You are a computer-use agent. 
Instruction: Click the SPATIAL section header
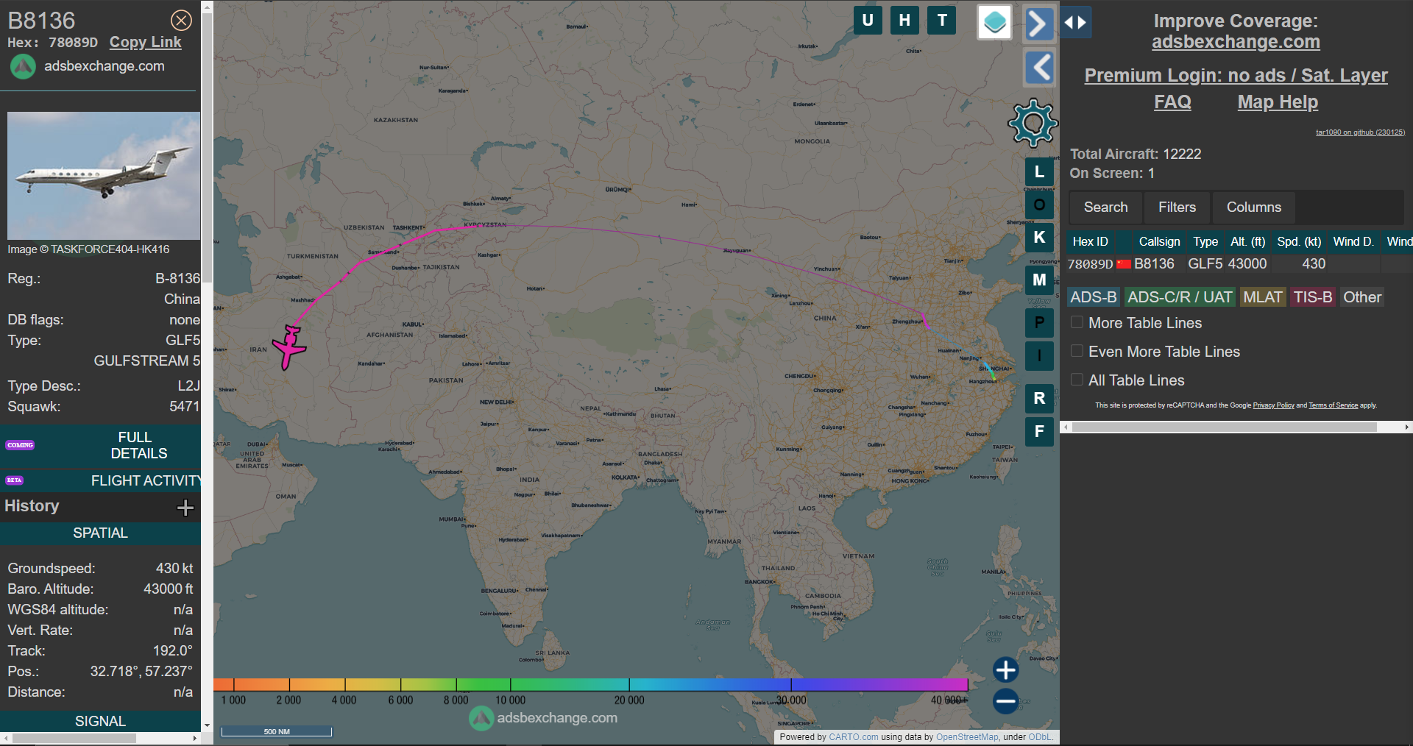(x=100, y=533)
